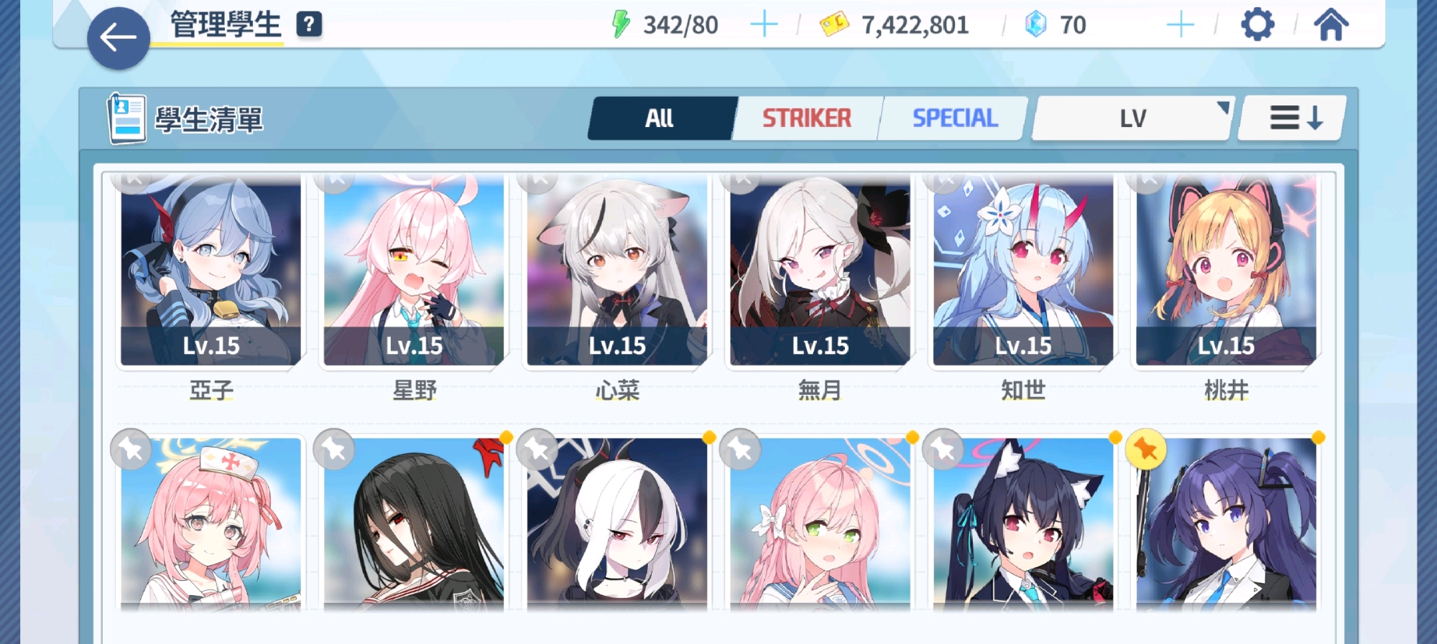Add energy with plus beside 342/80

coord(764,24)
